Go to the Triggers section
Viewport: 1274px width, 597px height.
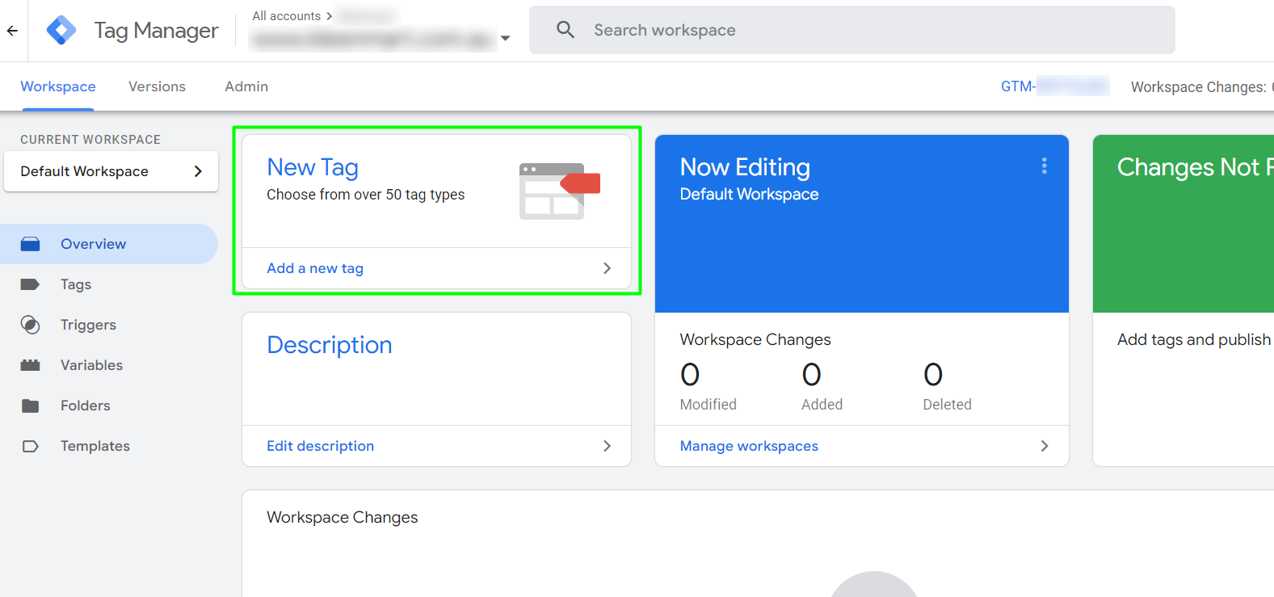point(88,325)
